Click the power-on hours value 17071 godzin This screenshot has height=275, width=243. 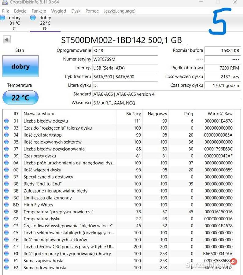pos(223,86)
